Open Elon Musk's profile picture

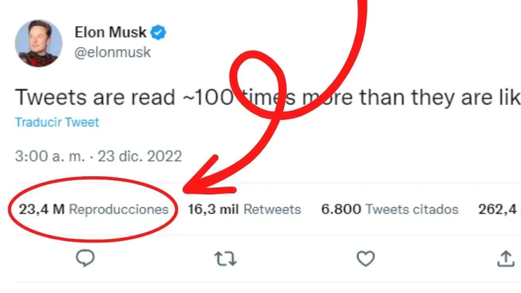click(39, 43)
